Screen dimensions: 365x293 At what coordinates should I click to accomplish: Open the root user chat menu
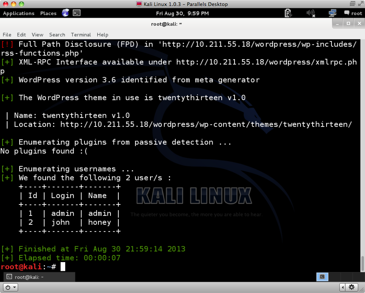(353, 13)
